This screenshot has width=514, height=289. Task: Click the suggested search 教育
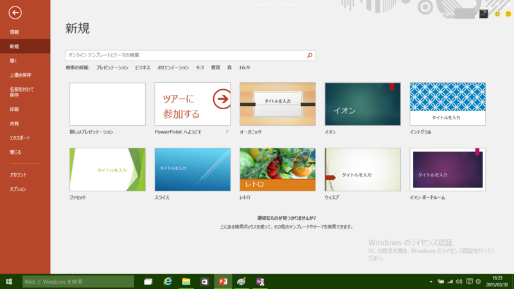(215, 67)
